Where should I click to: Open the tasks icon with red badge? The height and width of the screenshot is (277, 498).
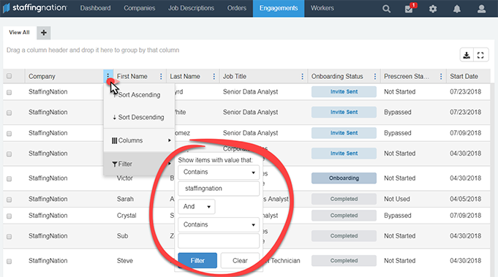click(410, 8)
